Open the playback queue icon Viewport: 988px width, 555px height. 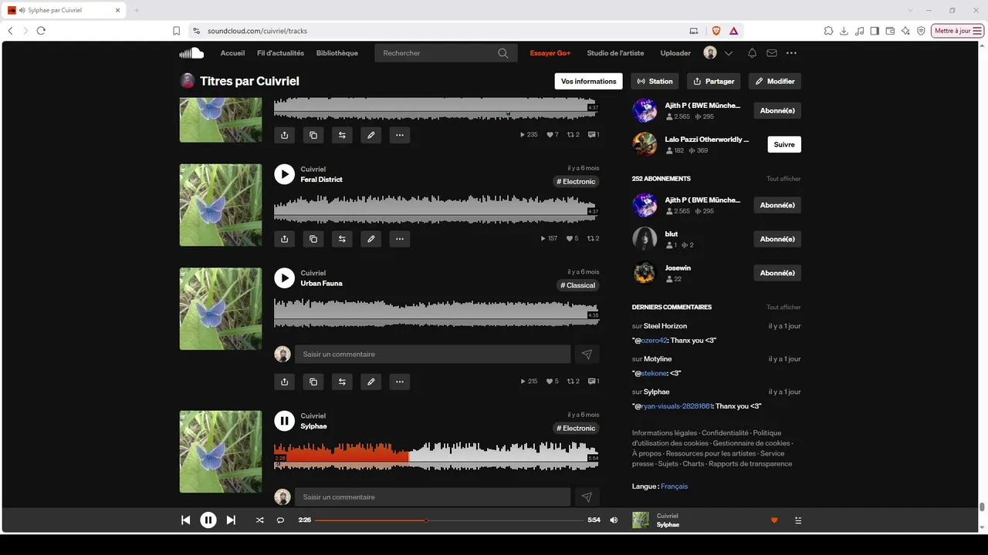coord(798,520)
